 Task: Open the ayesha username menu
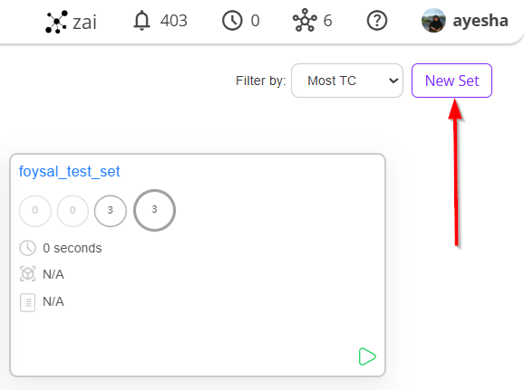pyautogui.click(x=480, y=21)
